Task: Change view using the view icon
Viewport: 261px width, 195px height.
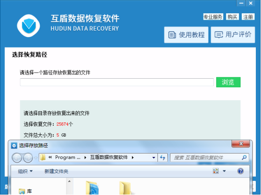Action: 216,171
